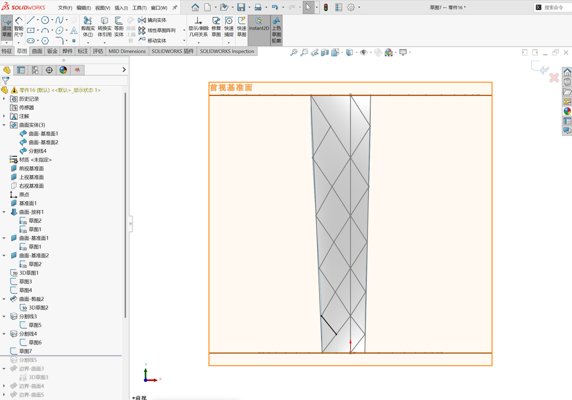Screen dimensions: 572x400
Task: Switch to the MBD Dimensions tab
Action: [x=127, y=51]
